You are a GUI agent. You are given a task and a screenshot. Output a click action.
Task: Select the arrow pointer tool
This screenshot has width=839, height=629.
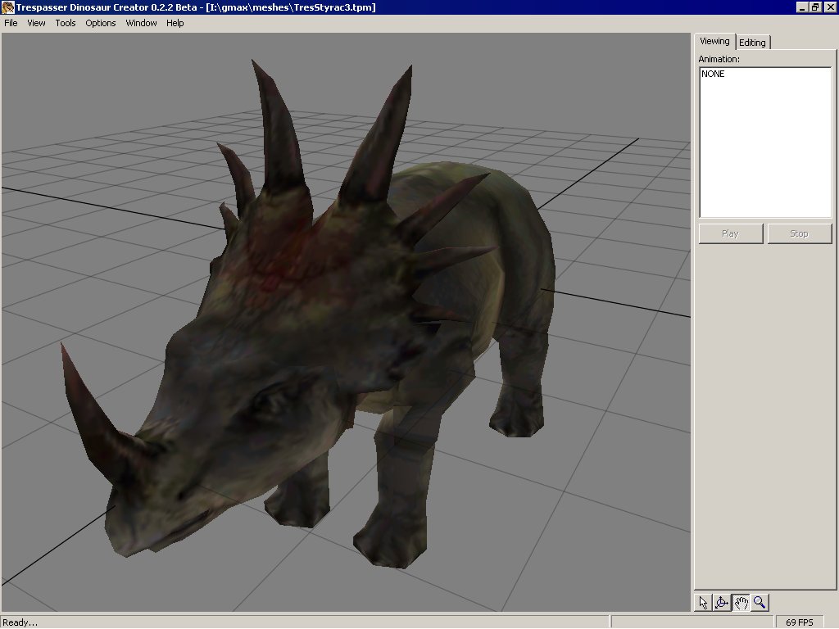click(703, 603)
